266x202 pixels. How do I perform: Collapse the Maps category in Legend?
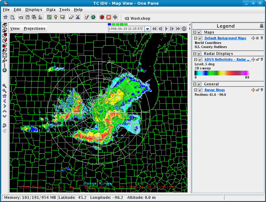195,32
